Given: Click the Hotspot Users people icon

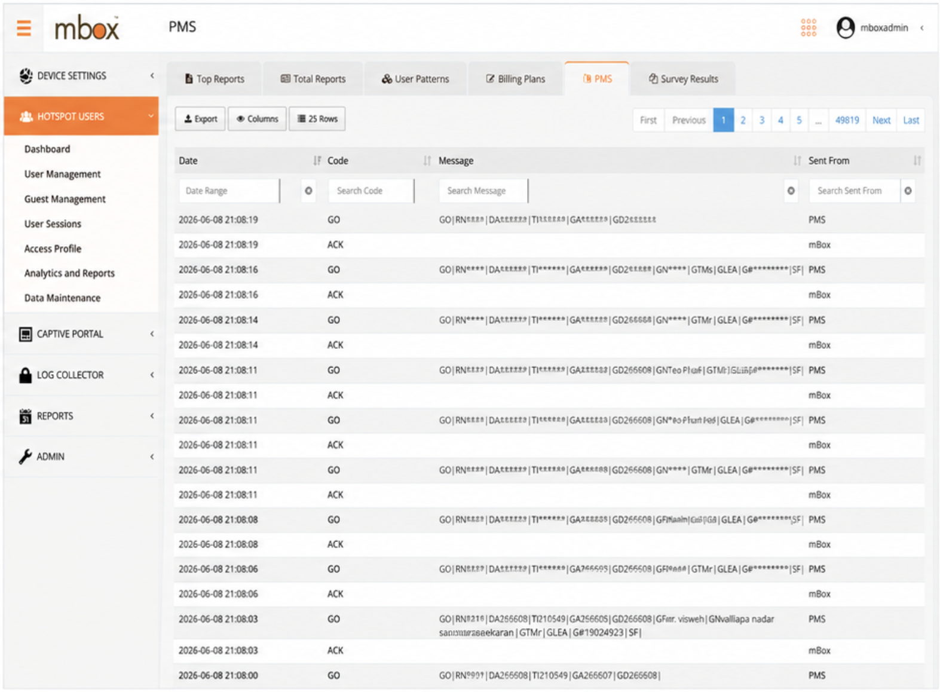Looking at the screenshot, I should [x=26, y=117].
